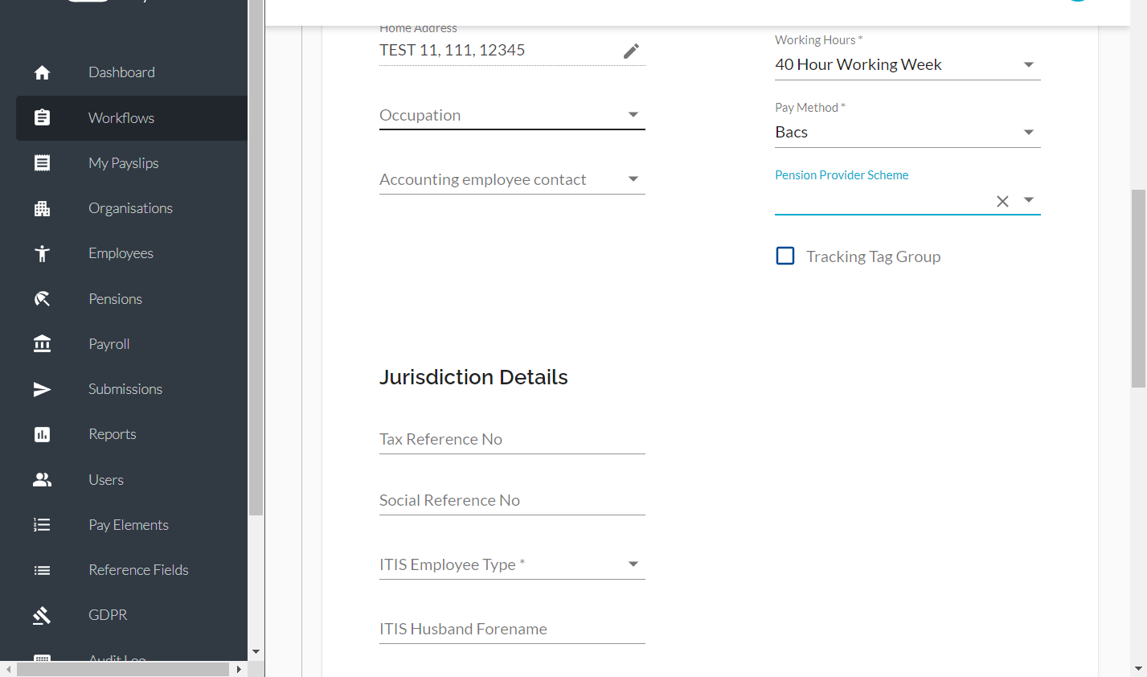Open Accounting employee contact dropdown
The width and height of the screenshot is (1147, 677).
512,179
